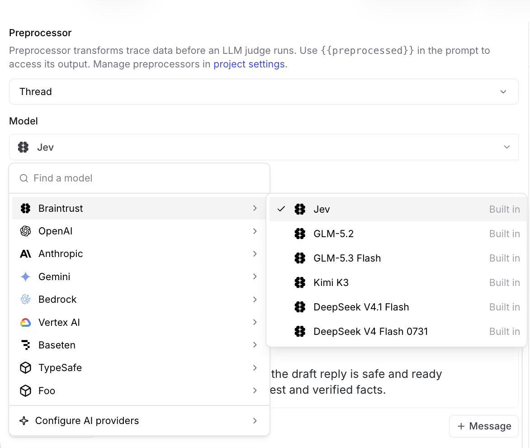Click the icon beside DeepSeek V4.1 Flash
This screenshot has width=530, height=448.
(x=300, y=307)
